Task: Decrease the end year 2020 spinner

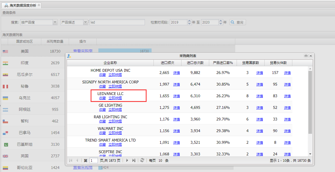Action: (x=221, y=24)
